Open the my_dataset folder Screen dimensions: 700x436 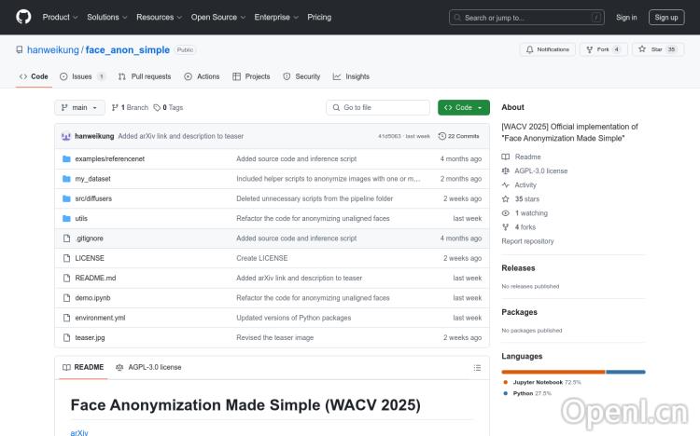92,178
